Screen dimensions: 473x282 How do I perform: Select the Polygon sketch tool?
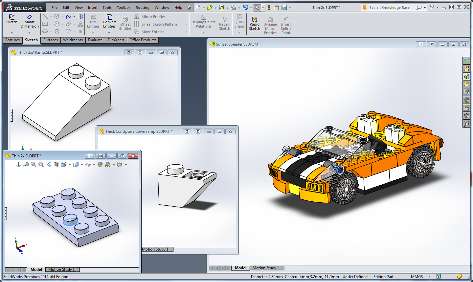(x=57, y=31)
